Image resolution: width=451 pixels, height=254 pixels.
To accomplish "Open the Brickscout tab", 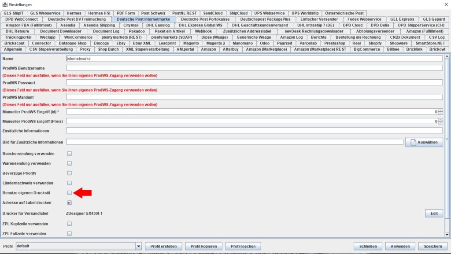I will coord(15,44).
